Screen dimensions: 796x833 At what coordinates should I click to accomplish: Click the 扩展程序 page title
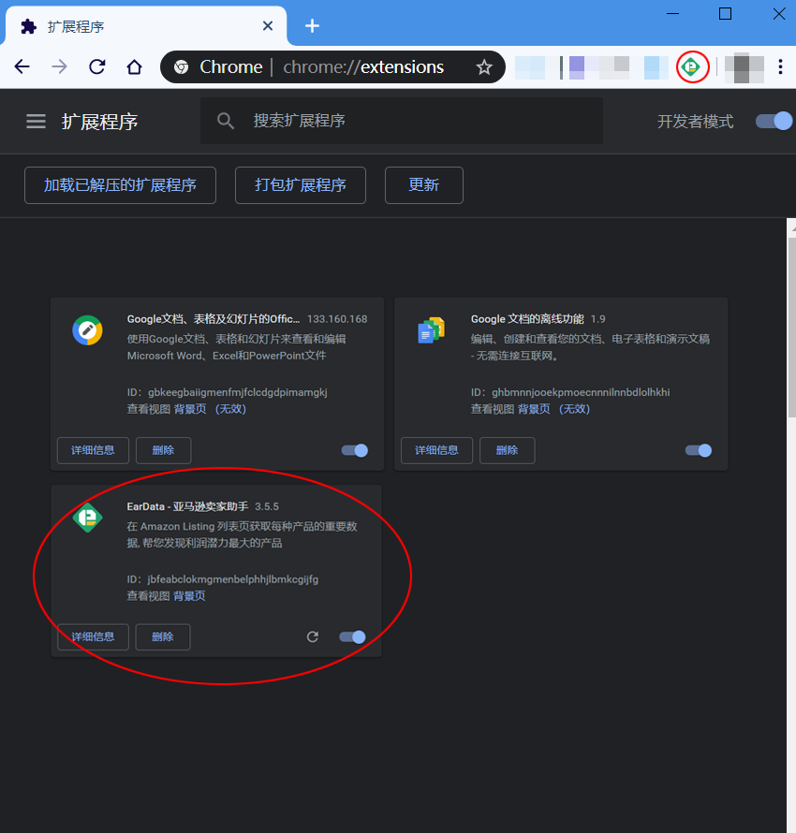[x=99, y=122]
